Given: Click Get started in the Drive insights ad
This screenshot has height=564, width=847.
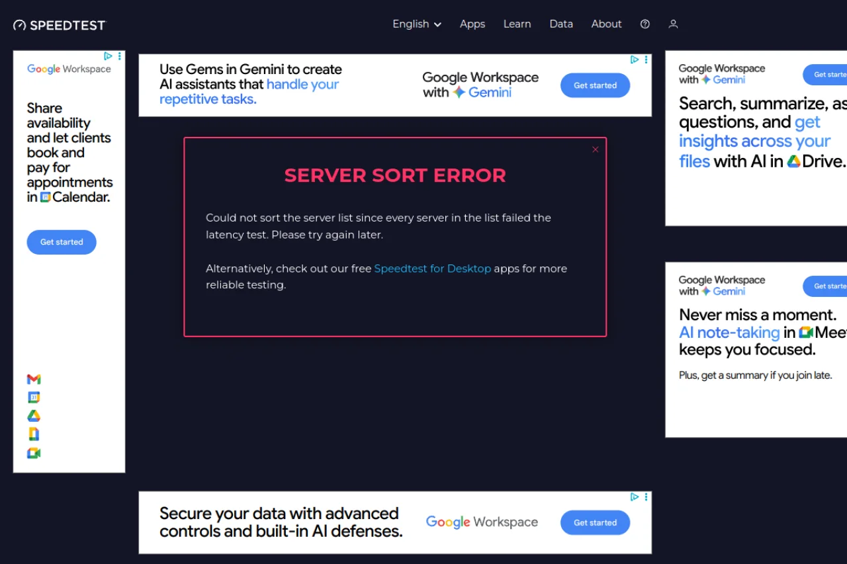Looking at the screenshot, I should (825, 75).
